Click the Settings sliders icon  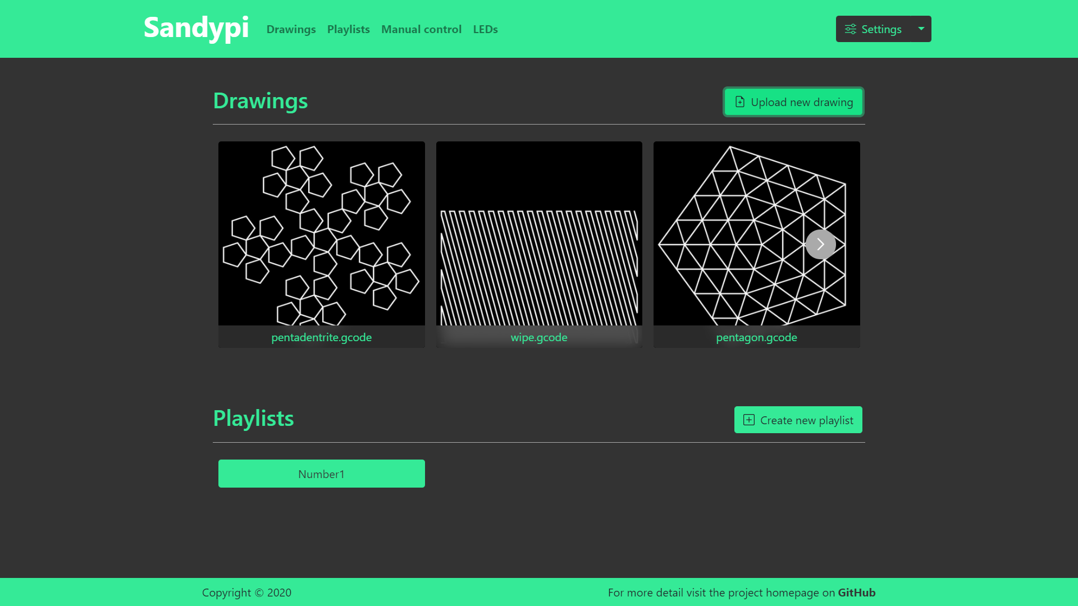click(x=851, y=29)
